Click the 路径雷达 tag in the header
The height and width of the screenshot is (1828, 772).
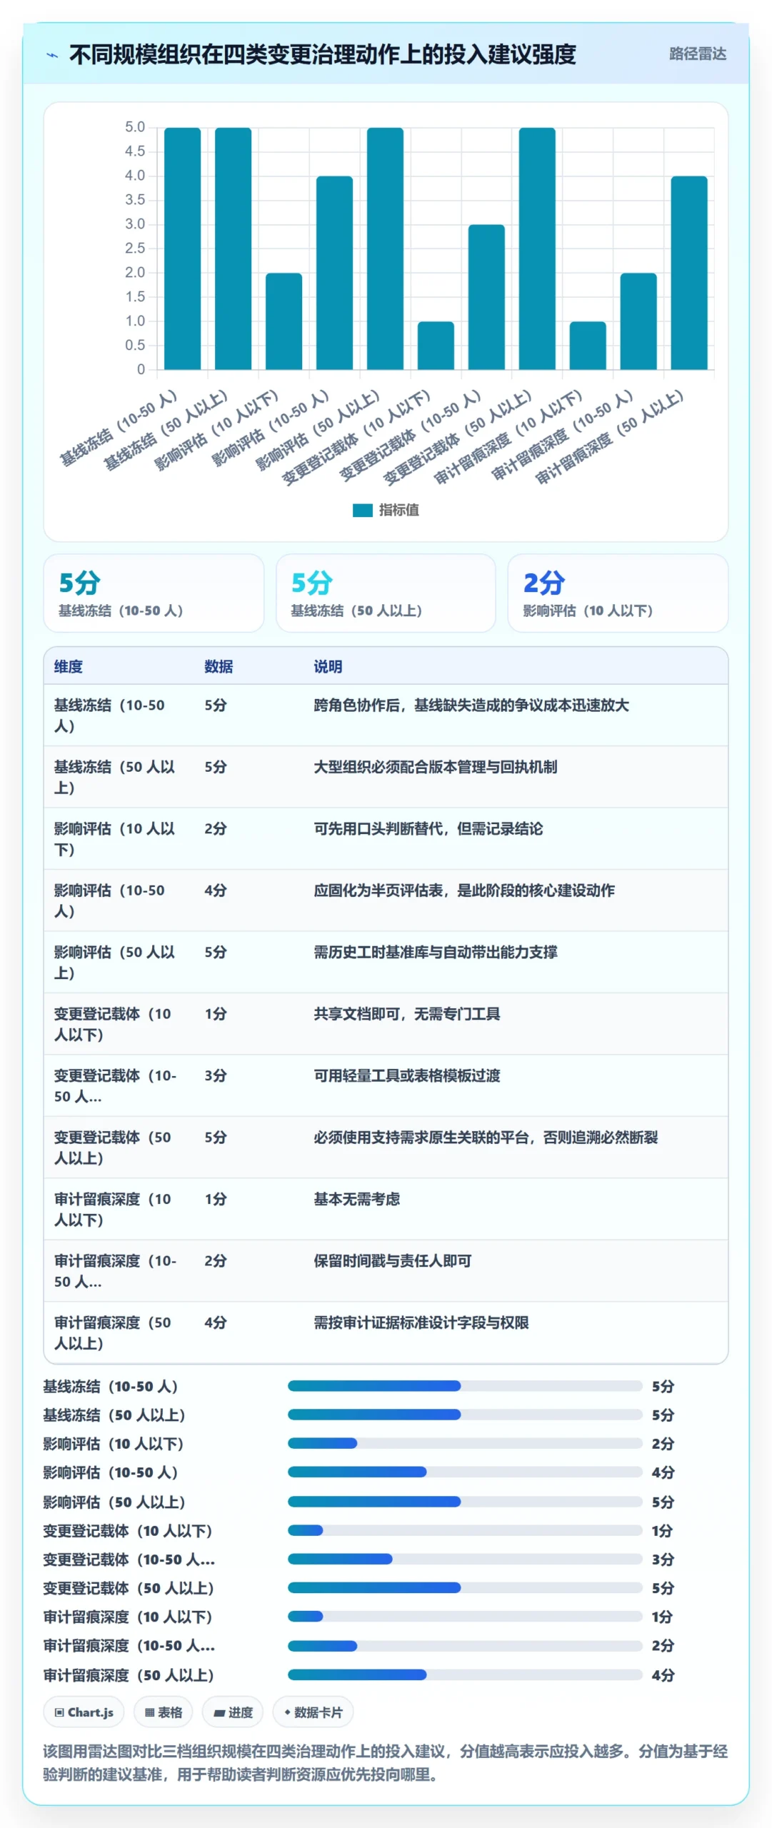pos(697,54)
